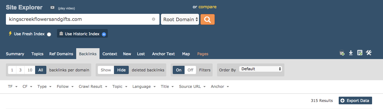Expand the Topic filter

(120, 87)
